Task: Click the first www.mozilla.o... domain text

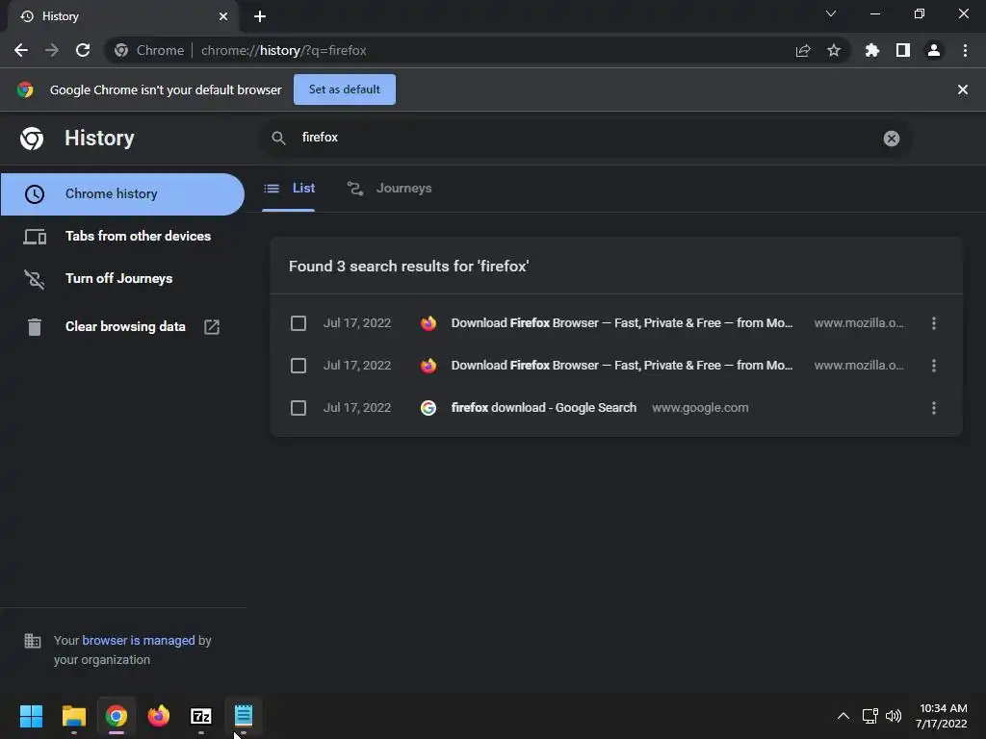Action: 859,323
